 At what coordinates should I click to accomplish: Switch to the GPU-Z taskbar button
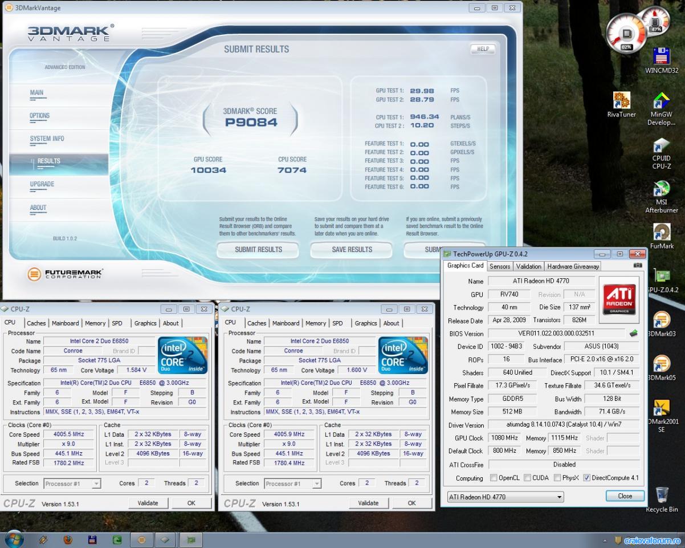click(190, 539)
